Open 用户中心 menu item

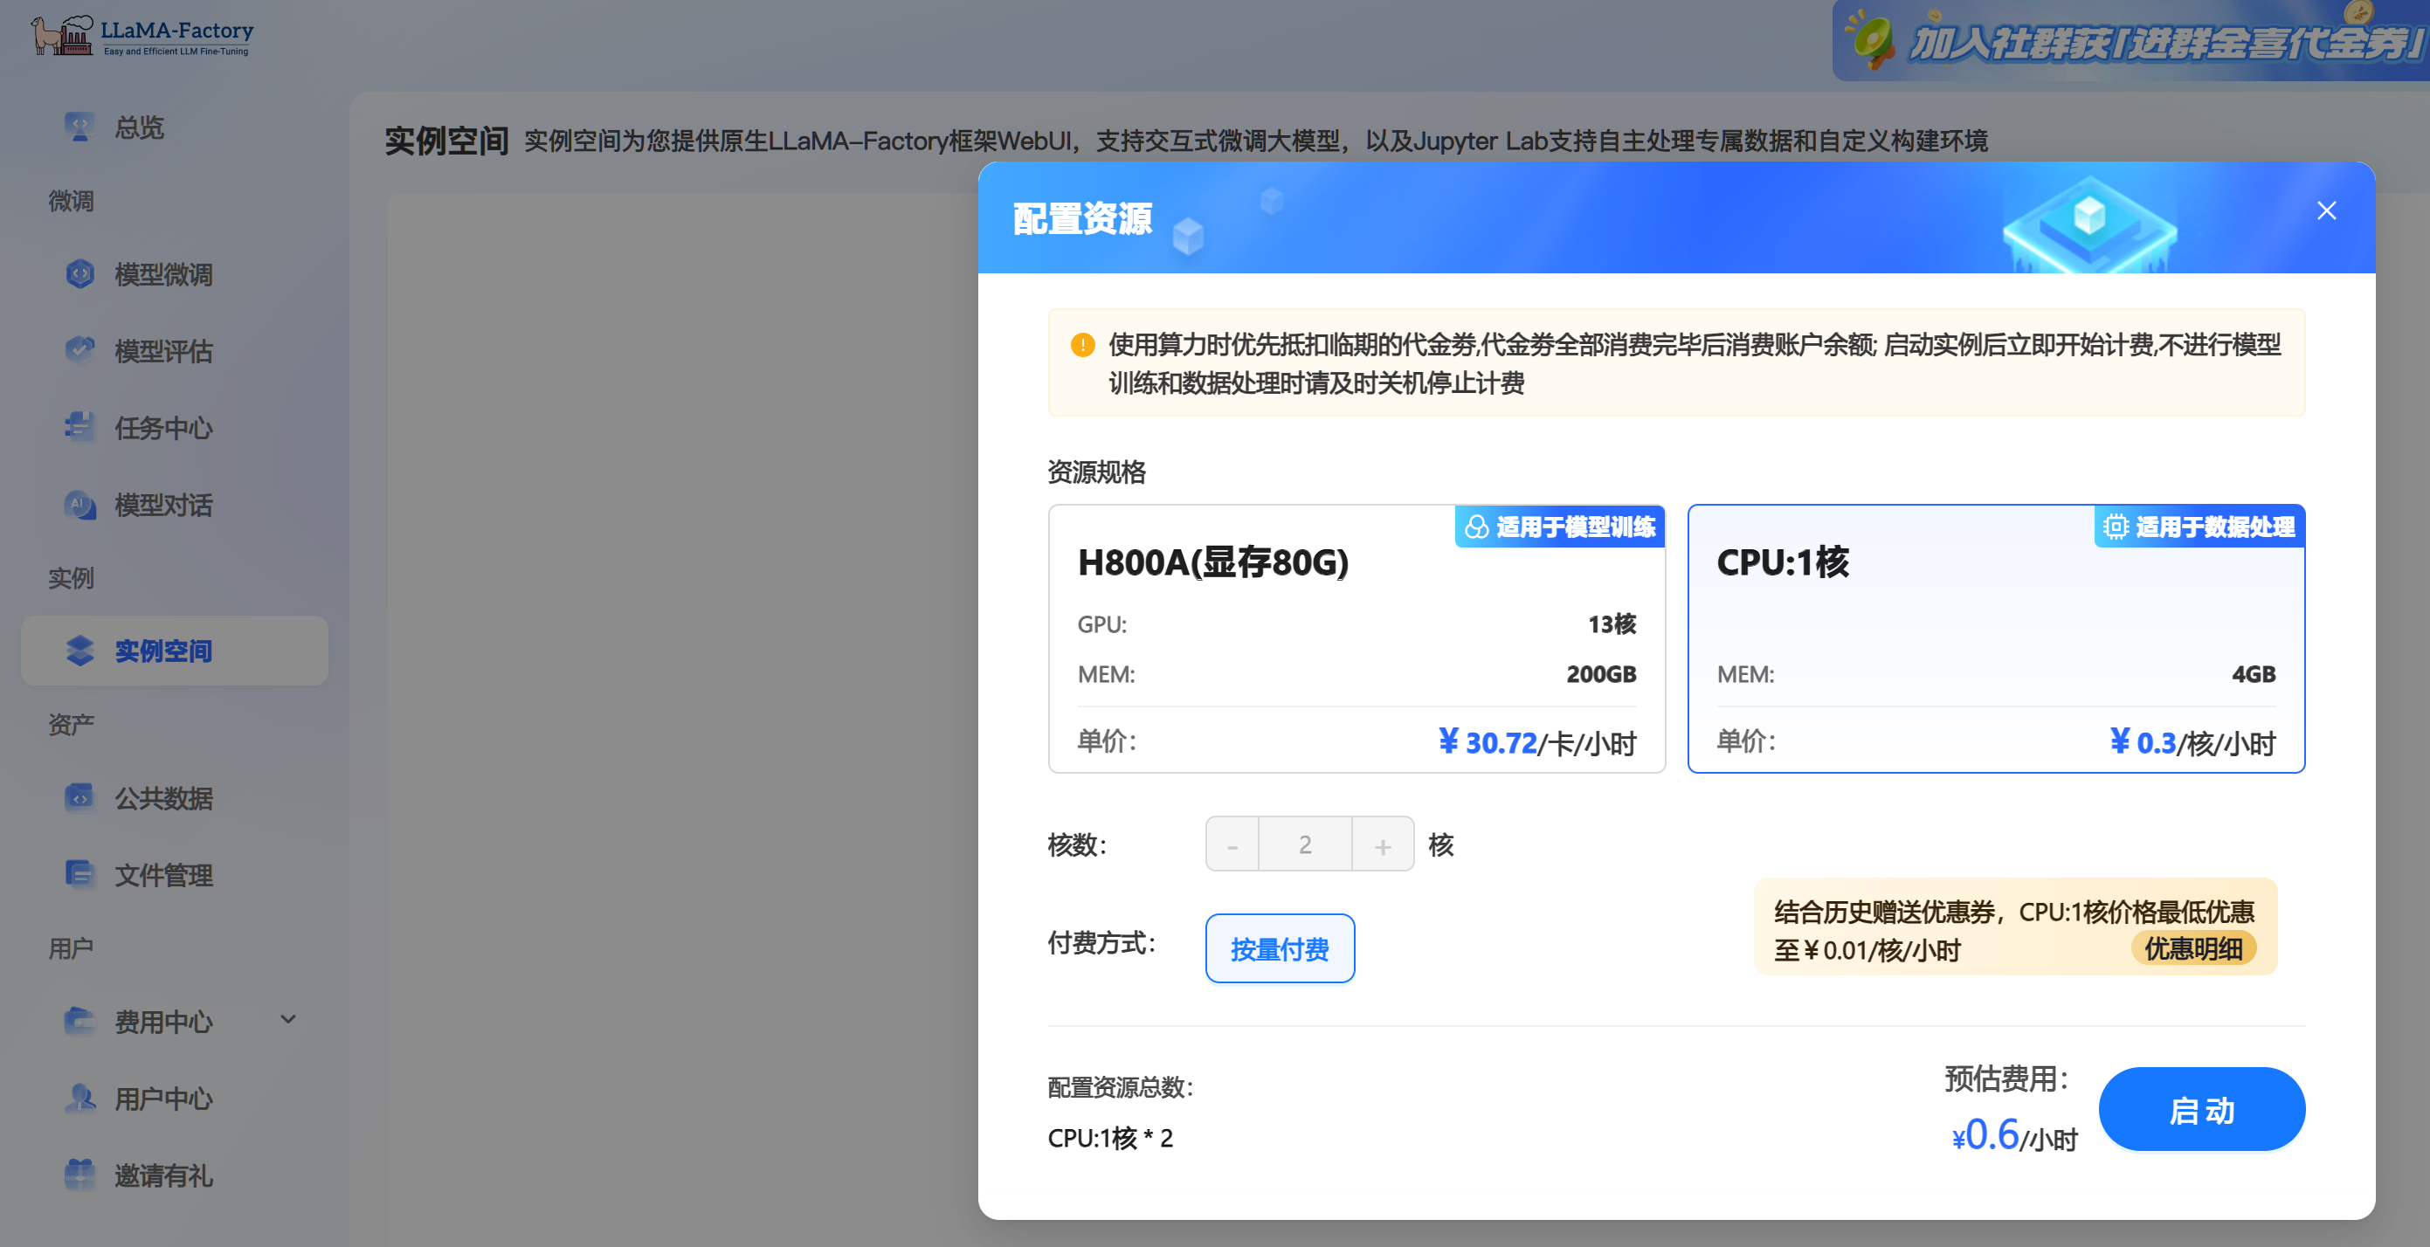coord(163,1098)
